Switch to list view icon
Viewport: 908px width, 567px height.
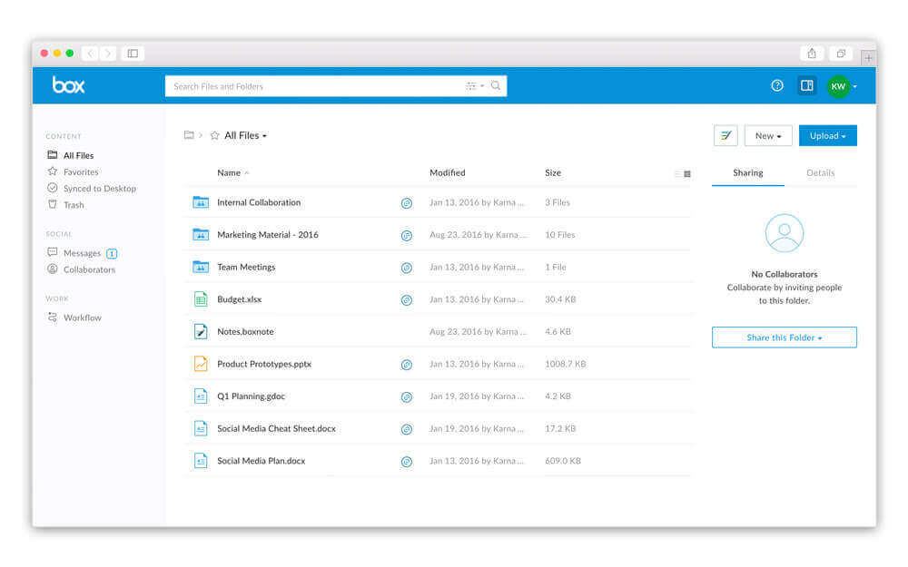[x=677, y=173]
